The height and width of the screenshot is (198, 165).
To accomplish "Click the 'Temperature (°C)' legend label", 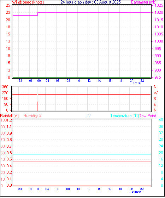I will [124, 116].
